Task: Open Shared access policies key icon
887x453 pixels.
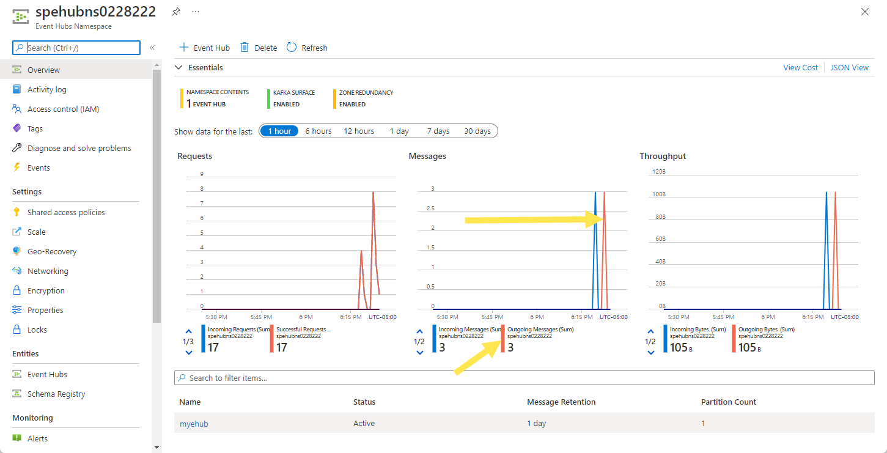Action: click(17, 212)
